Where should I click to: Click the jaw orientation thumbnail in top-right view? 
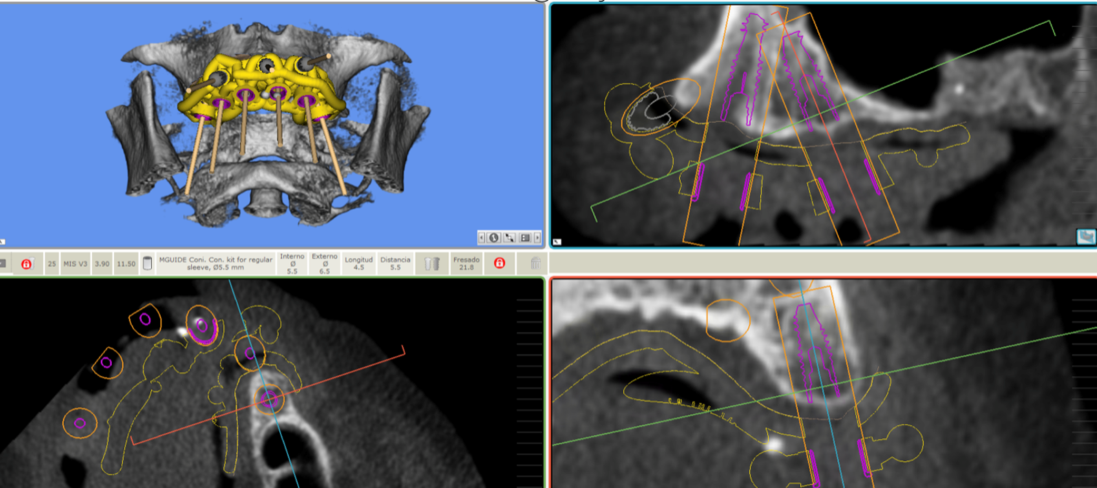click(1085, 237)
